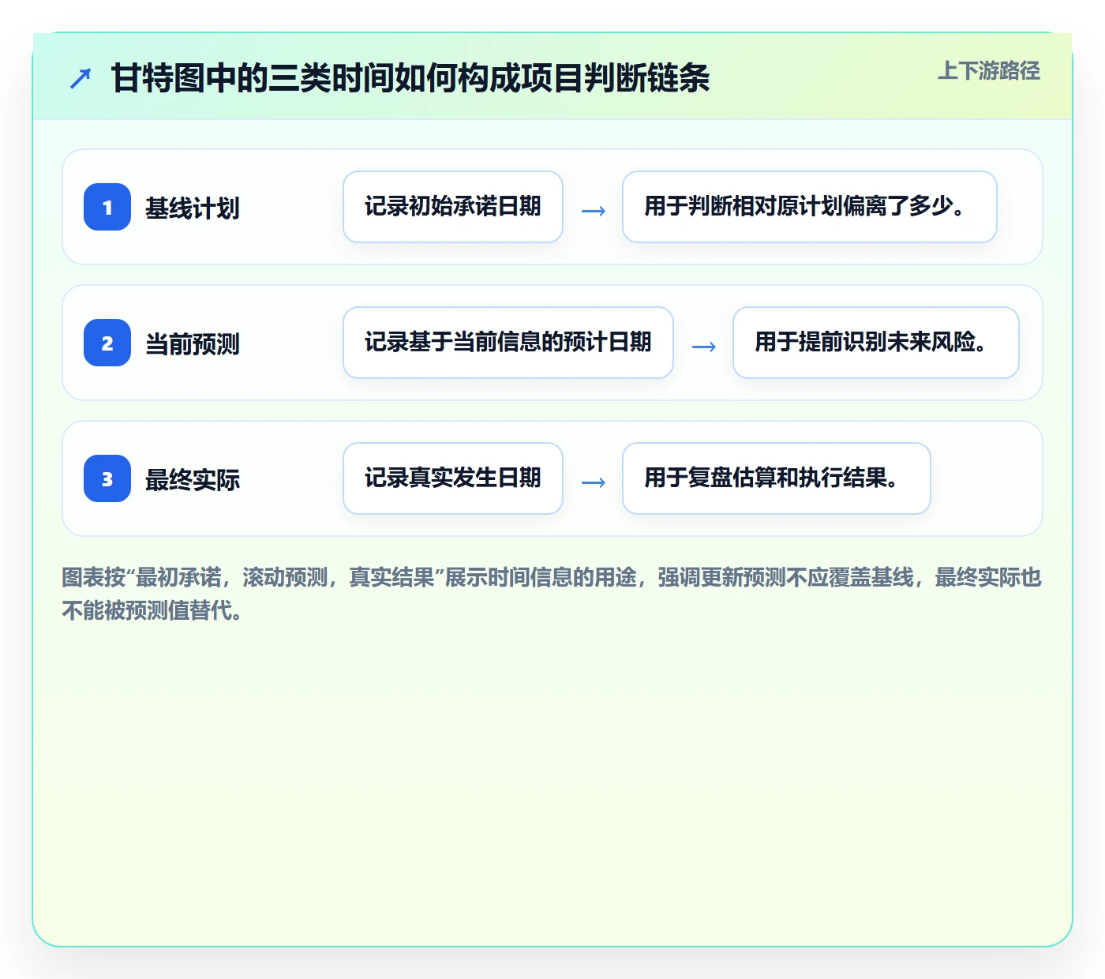Select the 基线计划 row label

[x=193, y=208]
